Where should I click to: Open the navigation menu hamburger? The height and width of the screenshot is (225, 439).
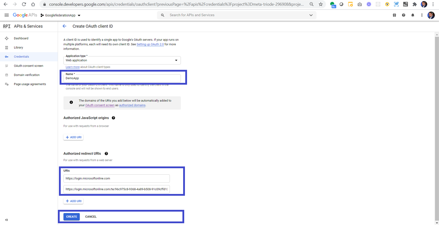(6, 15)
